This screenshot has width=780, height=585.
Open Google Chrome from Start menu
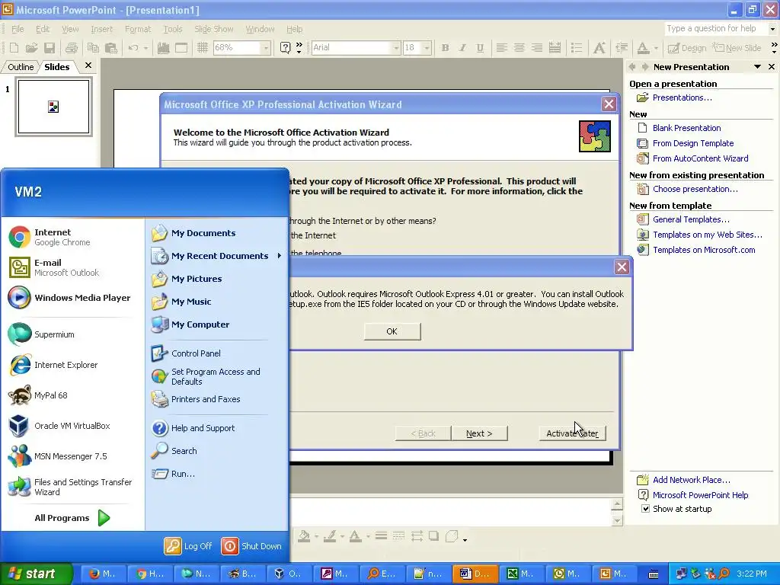[71, 237]
